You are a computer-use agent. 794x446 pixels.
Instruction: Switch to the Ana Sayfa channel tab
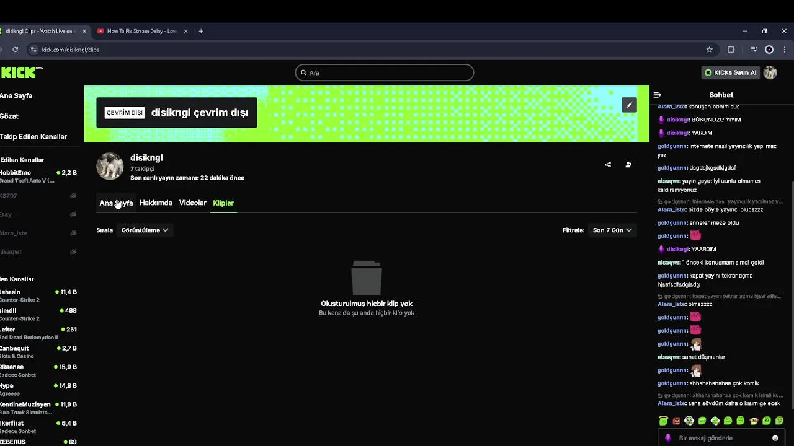116,203
